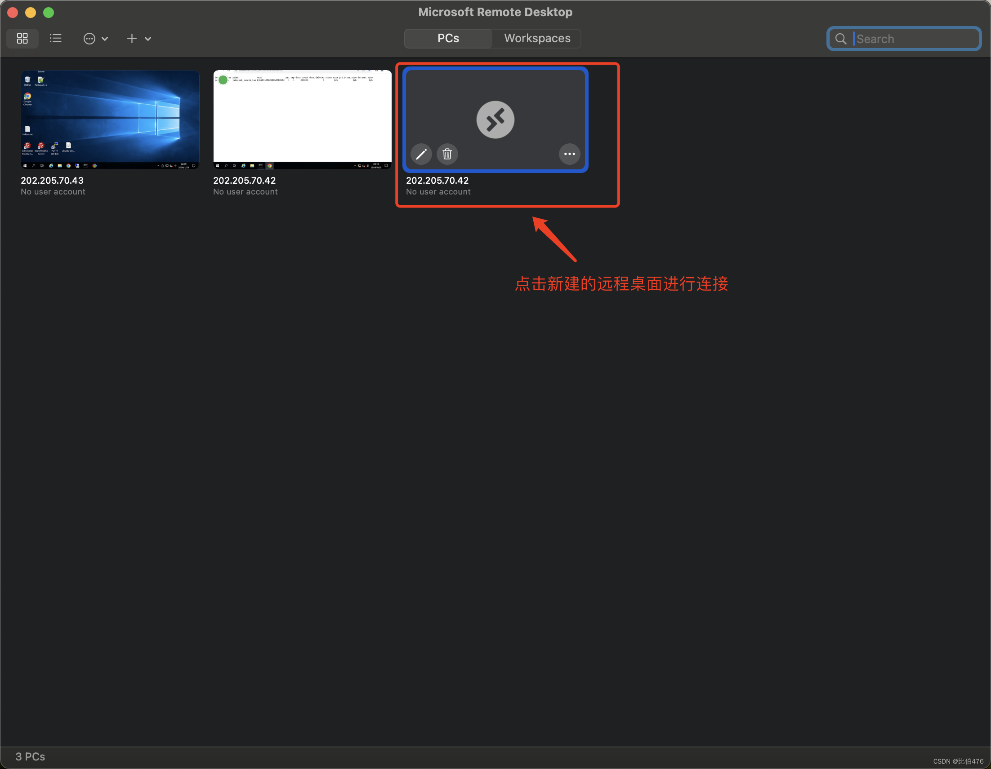Focus the Search input field
The width and height of the screenshot is (991, 769).
[x=912, y=39]
